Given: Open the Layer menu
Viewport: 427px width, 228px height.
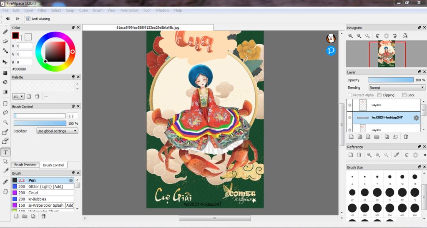Looking at the screenshot, I should [x=29, y=10].
